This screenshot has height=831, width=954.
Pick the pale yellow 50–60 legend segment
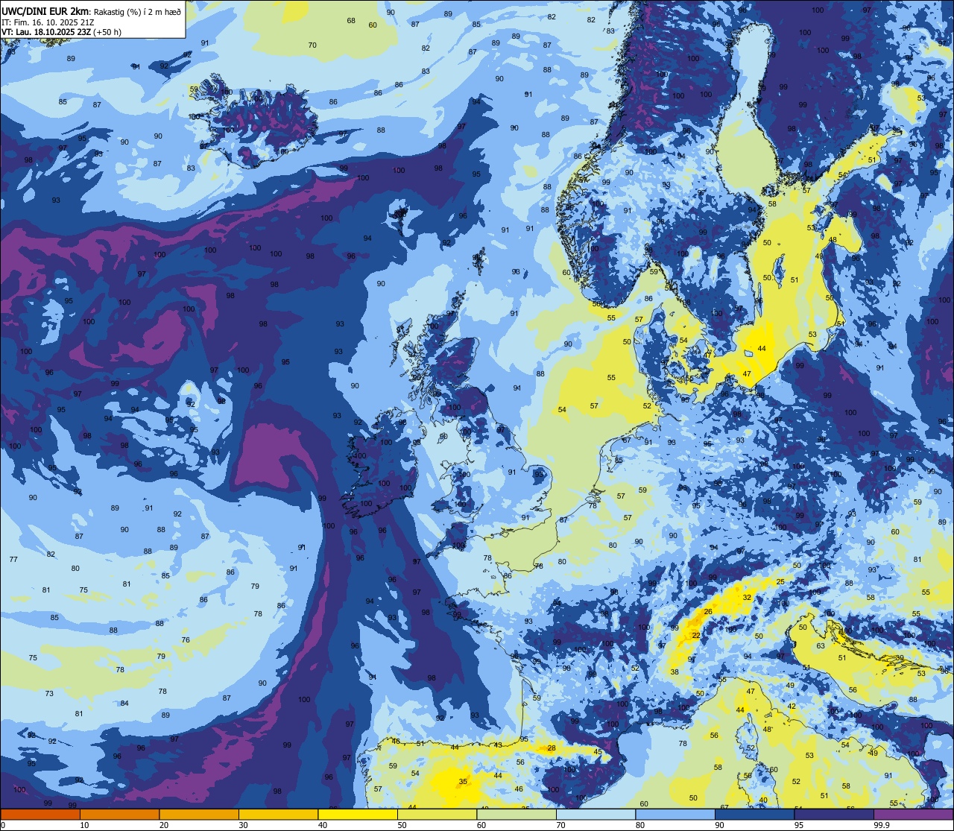[437, 814]
